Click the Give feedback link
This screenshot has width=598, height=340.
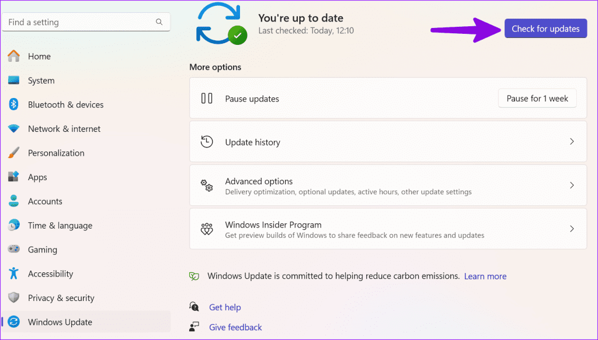235,327
